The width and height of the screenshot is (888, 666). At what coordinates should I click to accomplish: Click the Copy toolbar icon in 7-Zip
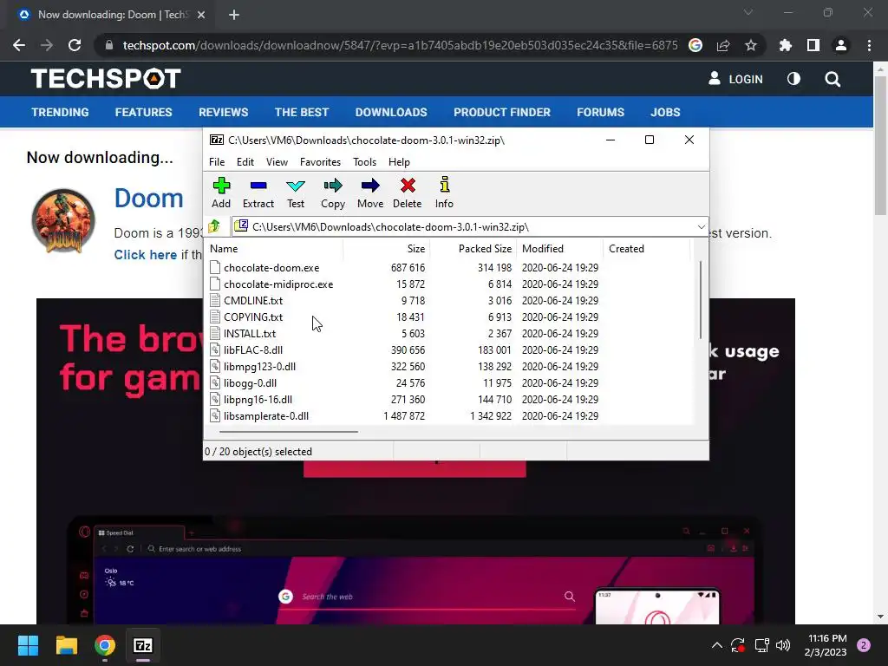(333, 186)
